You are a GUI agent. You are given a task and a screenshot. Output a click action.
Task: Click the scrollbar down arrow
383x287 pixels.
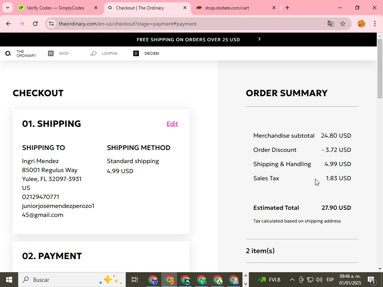380,269
